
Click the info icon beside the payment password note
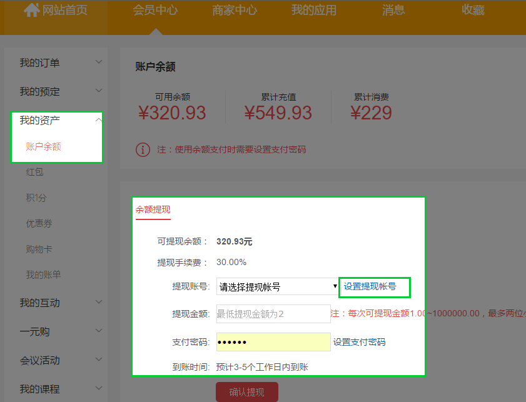click(x=143, y=150)
